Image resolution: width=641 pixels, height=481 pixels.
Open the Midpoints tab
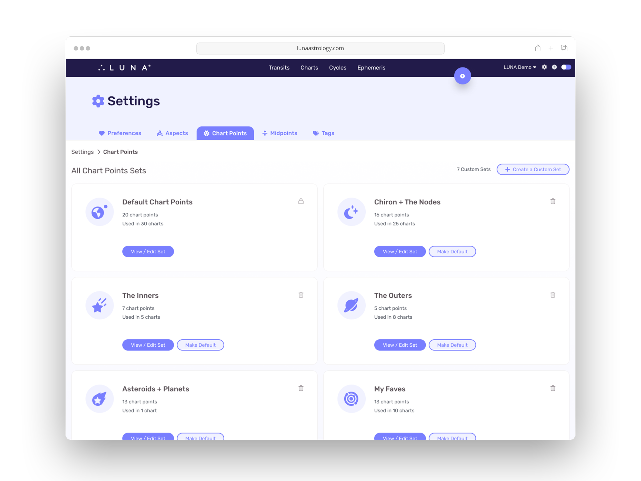280,133
